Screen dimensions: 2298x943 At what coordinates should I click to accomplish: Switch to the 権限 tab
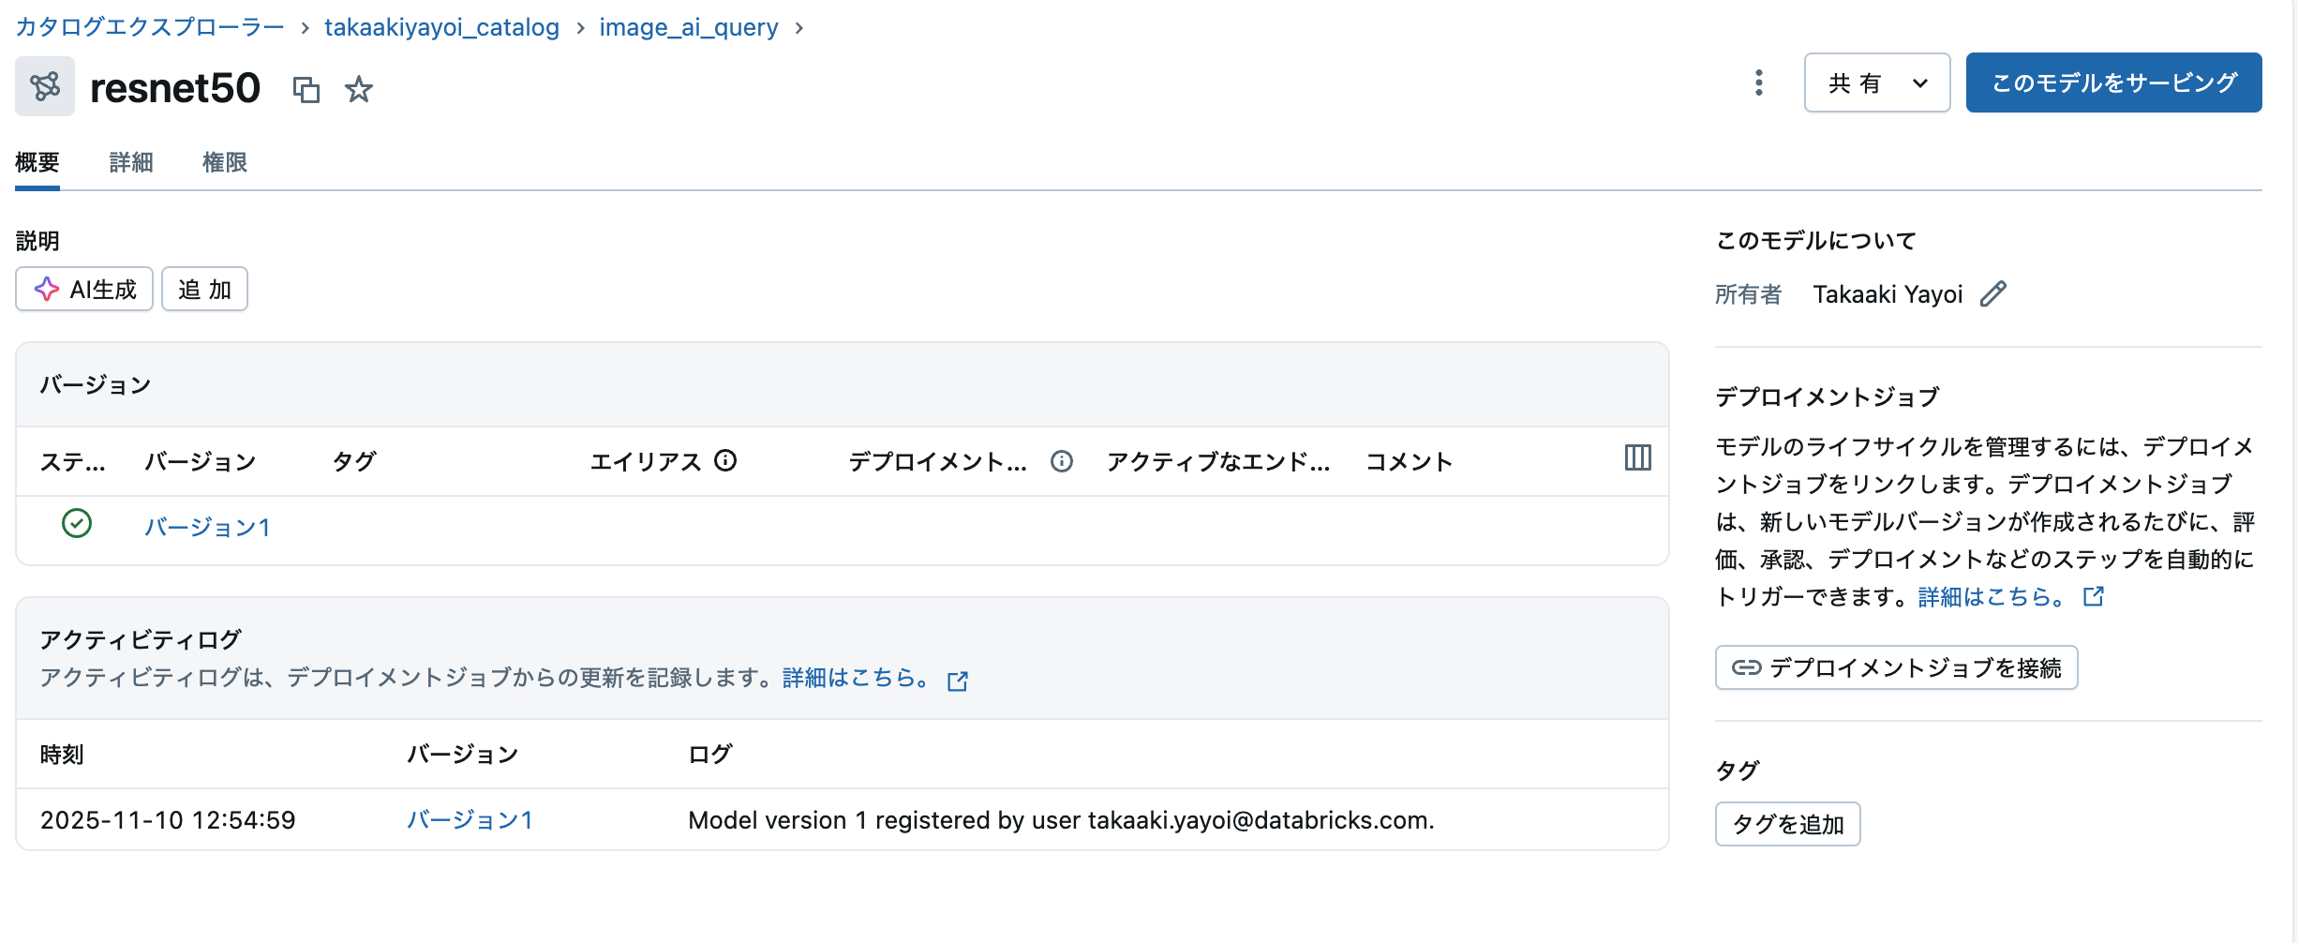pos(224,161)
